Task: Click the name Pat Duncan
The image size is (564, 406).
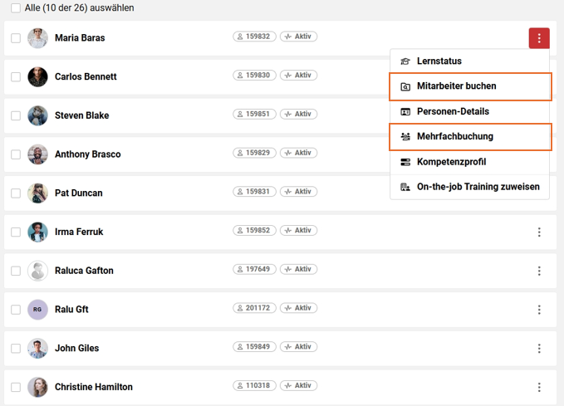Action: (x=78, y=193)
